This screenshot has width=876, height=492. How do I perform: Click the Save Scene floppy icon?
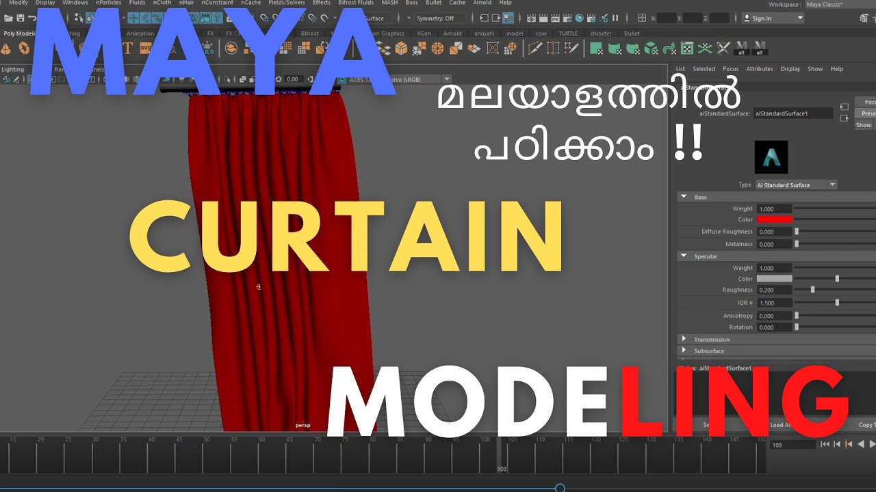(20, 18)
